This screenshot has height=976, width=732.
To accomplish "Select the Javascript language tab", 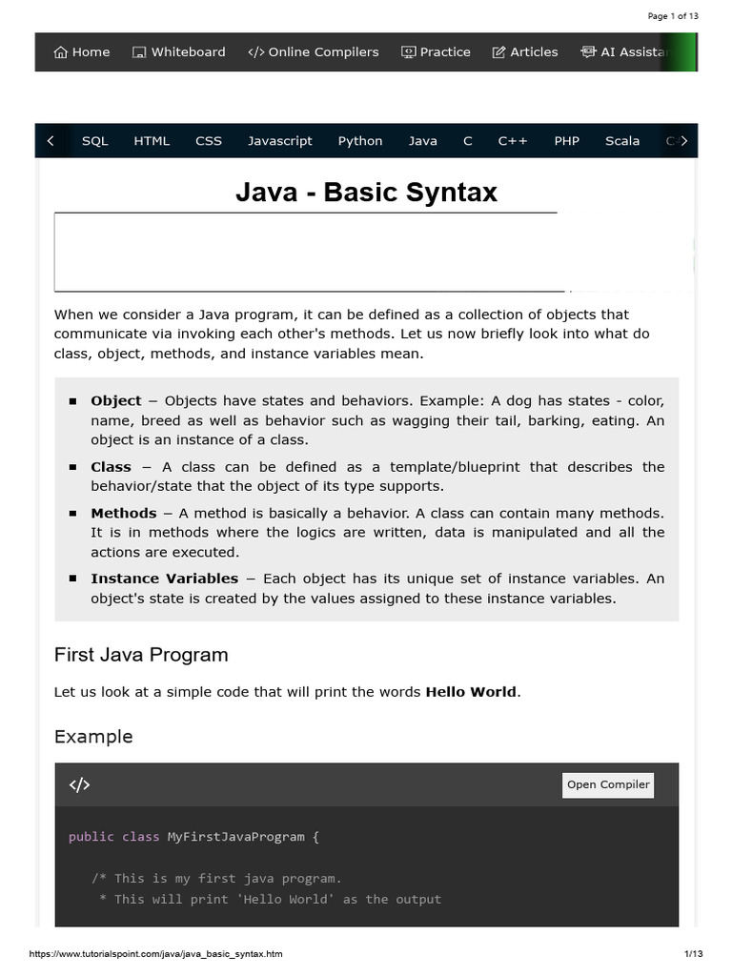I will [280, 141].
